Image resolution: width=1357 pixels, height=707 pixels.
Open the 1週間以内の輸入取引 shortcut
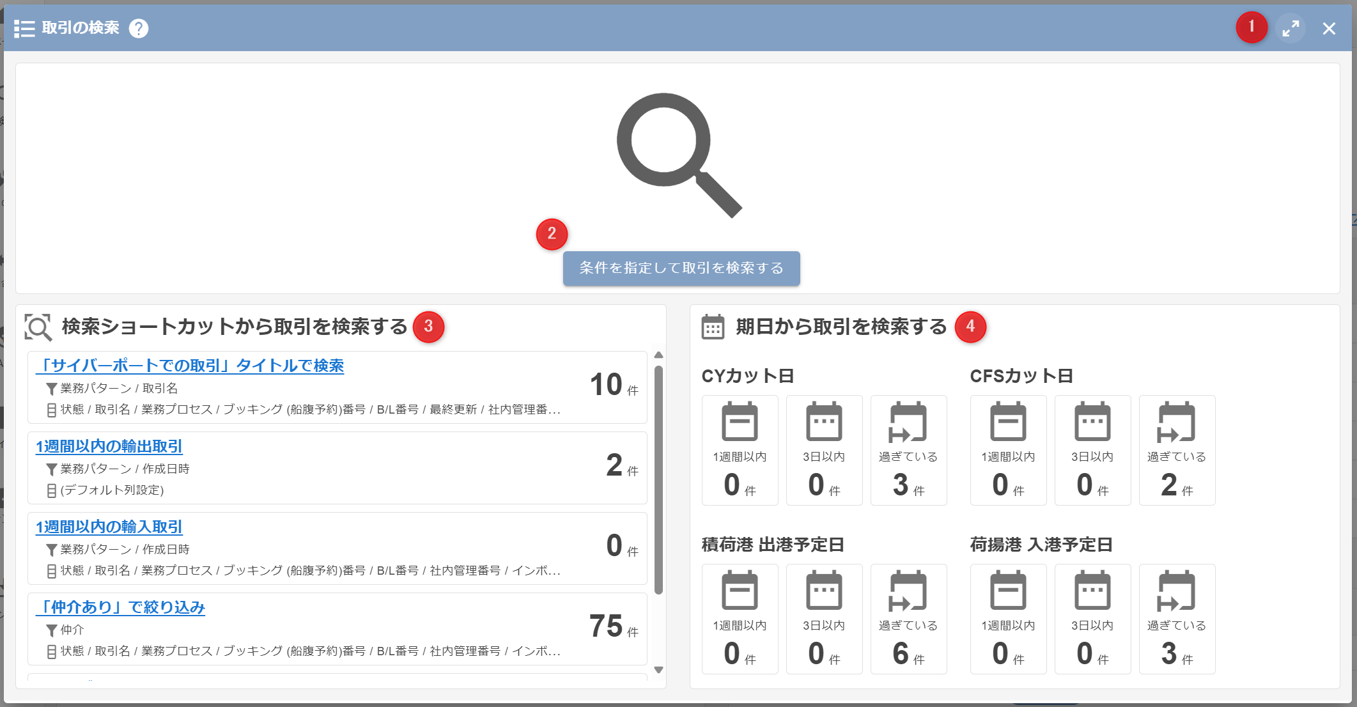[109, 527]
